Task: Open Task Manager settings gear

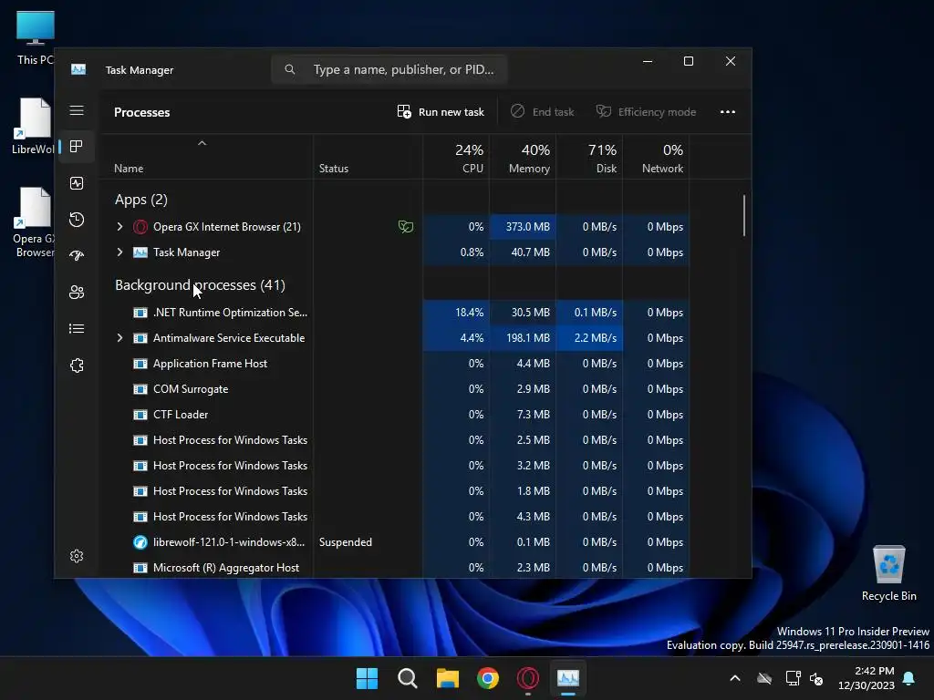Action: tap(77, 556)
